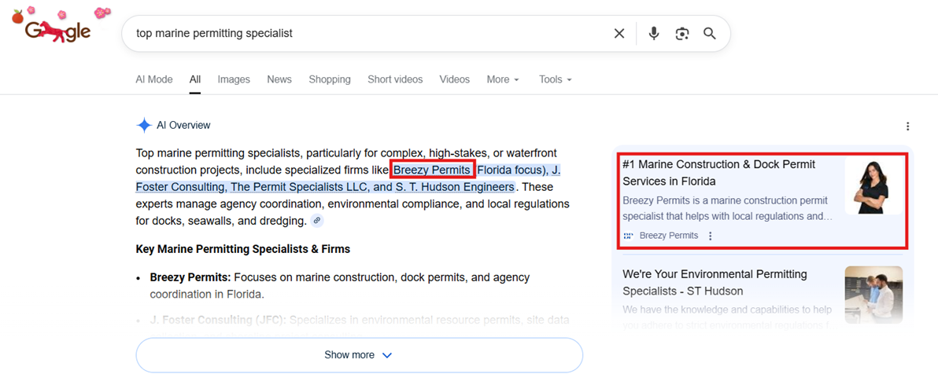Open Google Lens image search

(x=682, y=34)
